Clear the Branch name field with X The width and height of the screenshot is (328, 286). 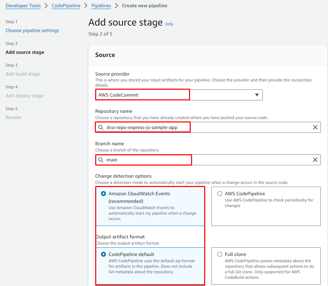[315, 160]
